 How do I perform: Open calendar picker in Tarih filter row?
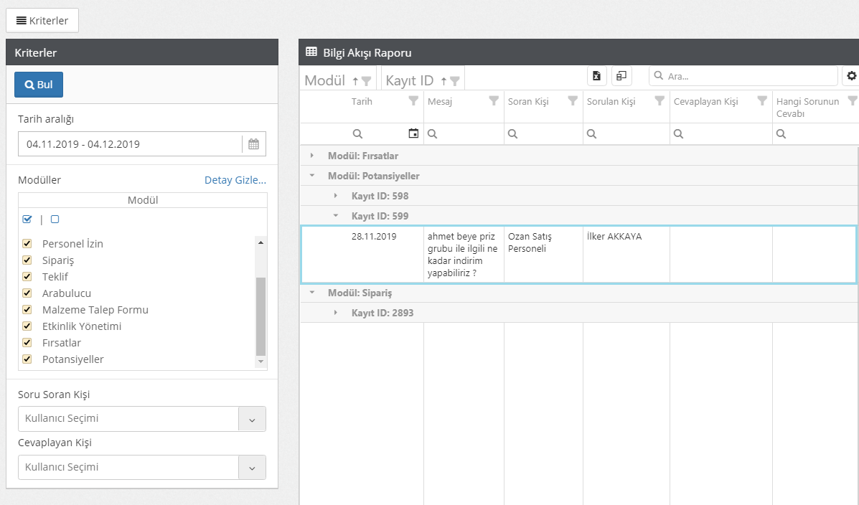(x=413, y=133)
